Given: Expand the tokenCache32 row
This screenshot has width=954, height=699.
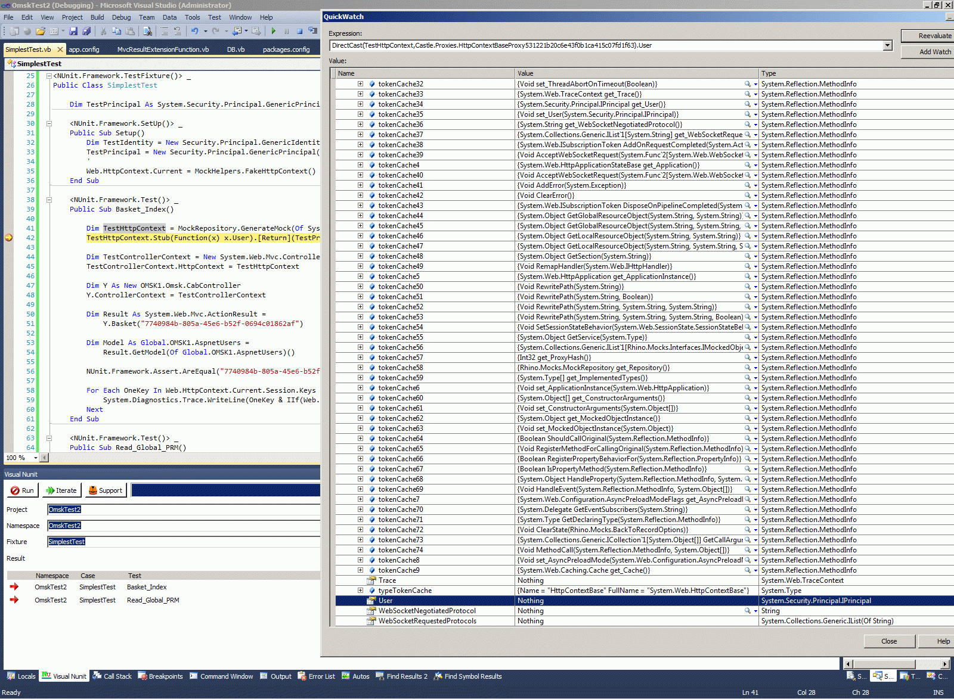Looking at the screenshot, I should tap(360, 84).
